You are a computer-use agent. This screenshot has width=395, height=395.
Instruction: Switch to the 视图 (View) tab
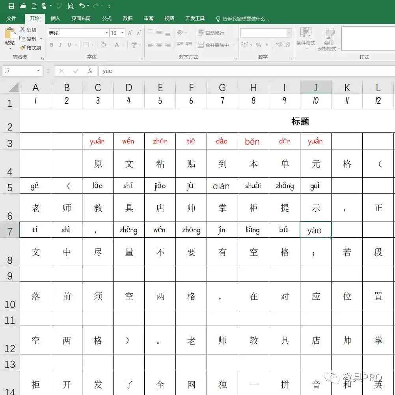click(169, 19)
